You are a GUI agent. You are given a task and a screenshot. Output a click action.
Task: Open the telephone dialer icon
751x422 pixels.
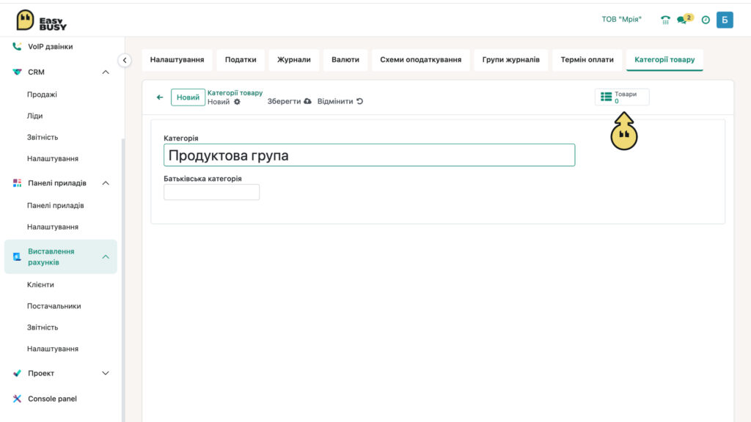coord(665,20)
